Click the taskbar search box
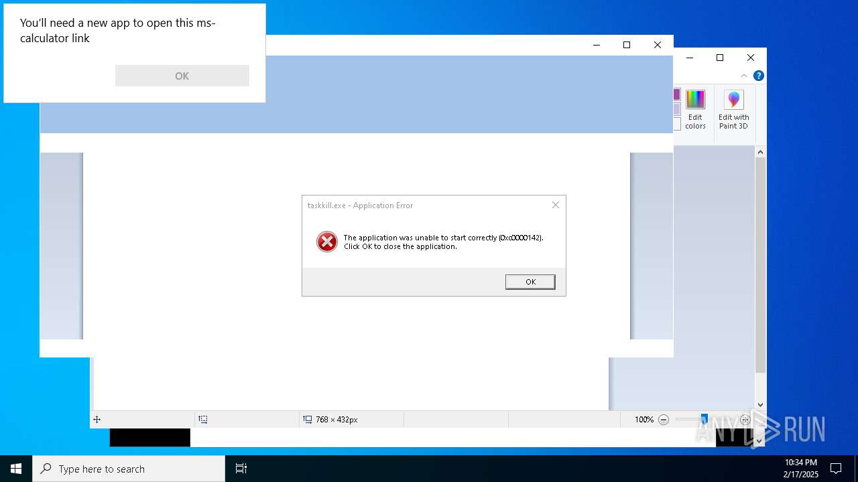 click(x=129, y=469)
